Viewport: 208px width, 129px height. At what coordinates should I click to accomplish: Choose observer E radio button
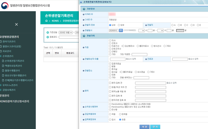(x=198, y=25)
